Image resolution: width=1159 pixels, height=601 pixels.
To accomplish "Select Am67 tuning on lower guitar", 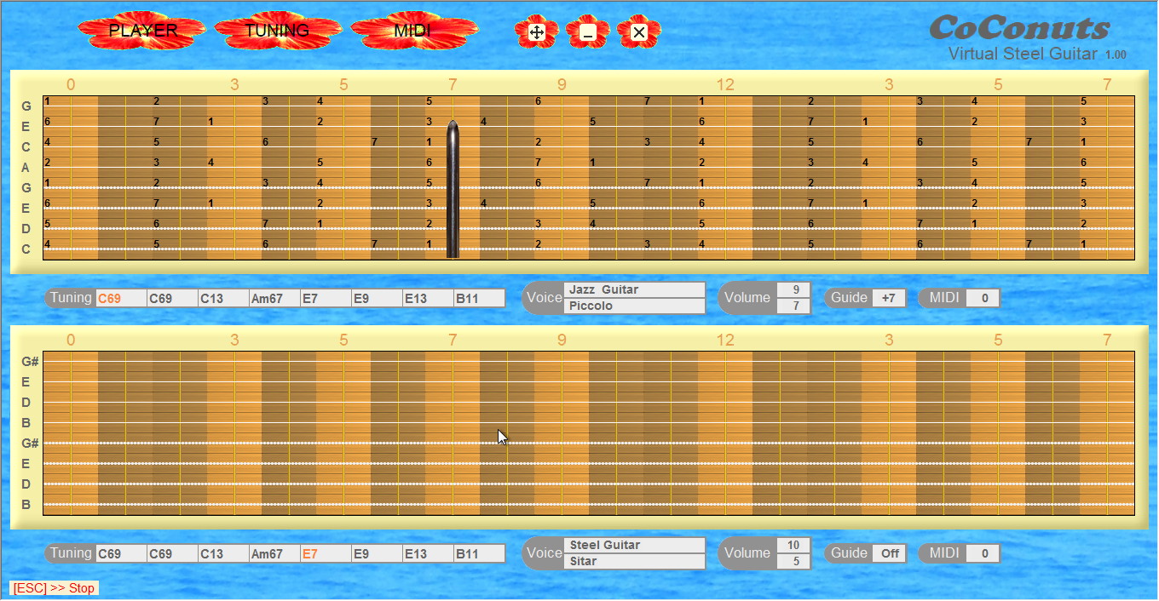I will click(x=274, y=553).
